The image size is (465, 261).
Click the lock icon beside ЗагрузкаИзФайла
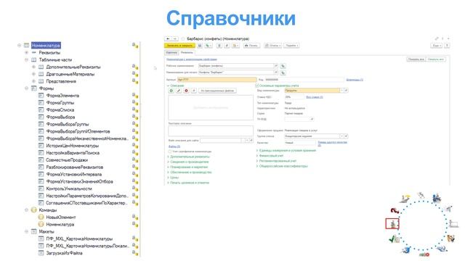coord(135,253)
